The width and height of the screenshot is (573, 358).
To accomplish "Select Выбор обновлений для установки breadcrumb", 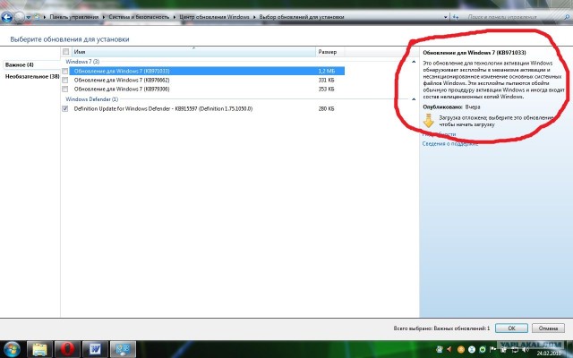I will 302,17.
